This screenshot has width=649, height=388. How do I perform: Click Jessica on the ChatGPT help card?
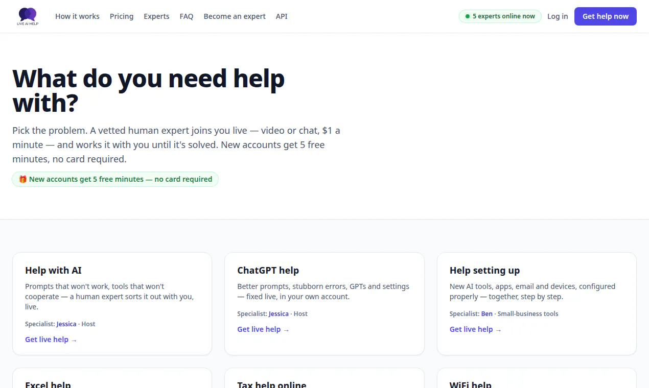click(279, 314)
